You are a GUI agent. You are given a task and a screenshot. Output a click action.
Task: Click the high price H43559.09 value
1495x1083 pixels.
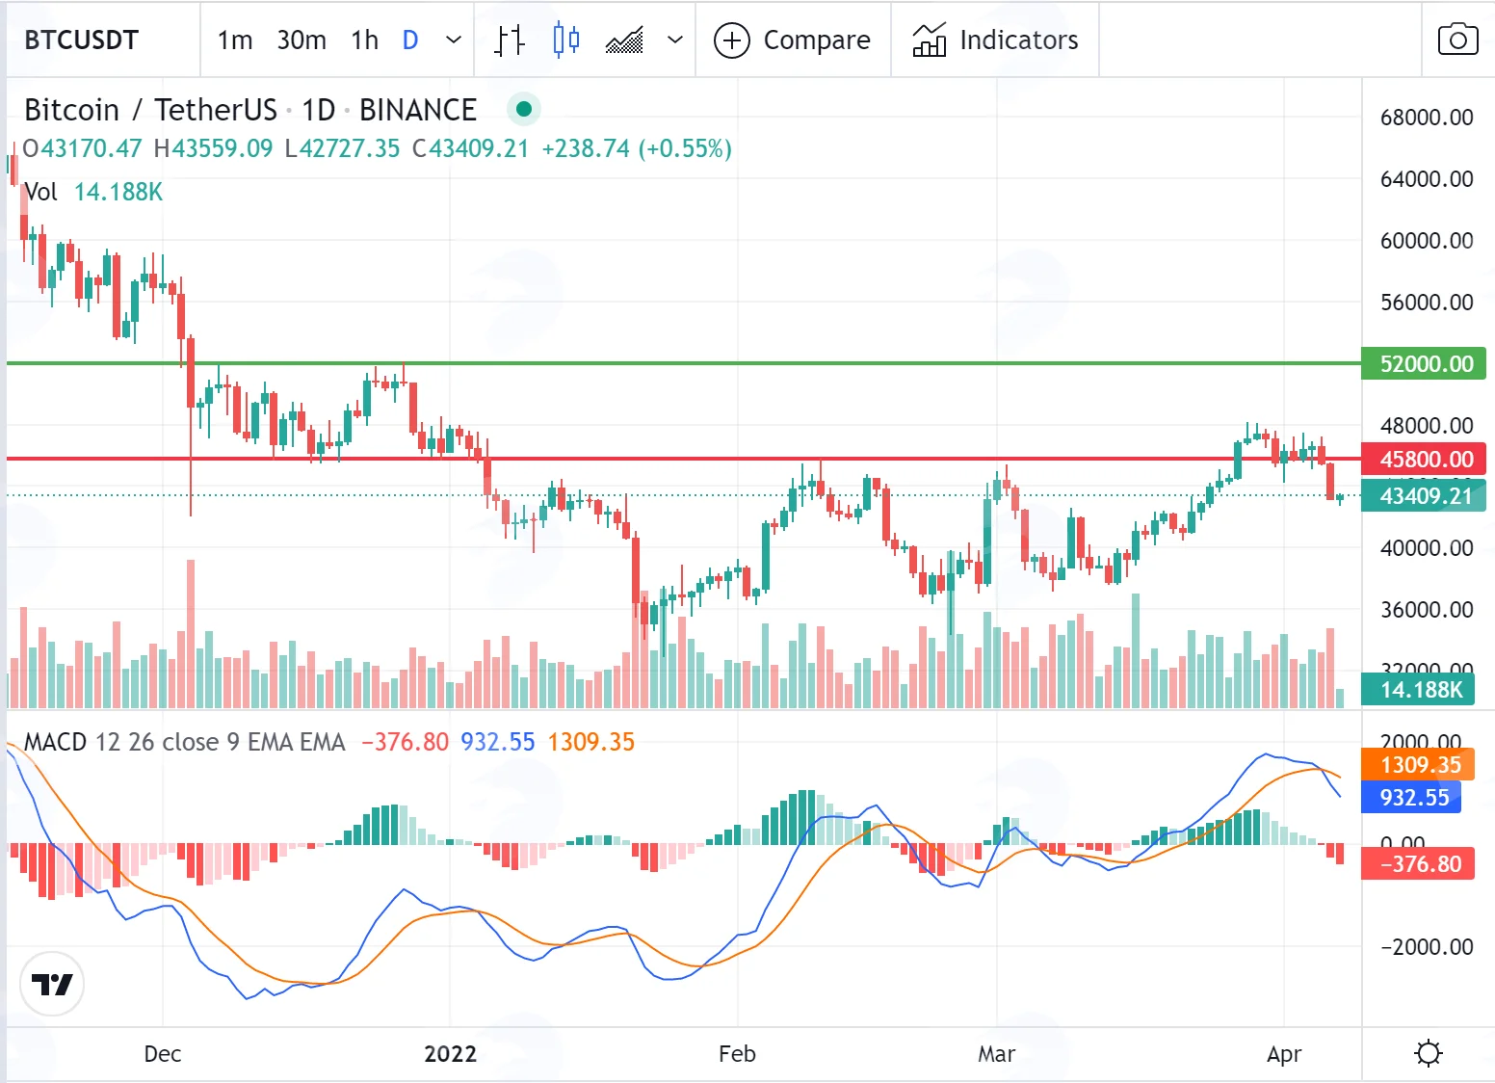[x=213, y=148]
